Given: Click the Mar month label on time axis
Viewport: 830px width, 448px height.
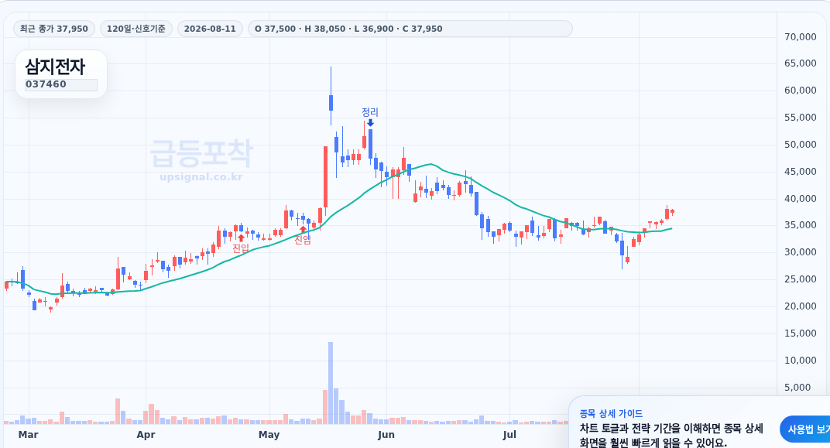Looking at the screenshot, I should [x=28, y=435].
